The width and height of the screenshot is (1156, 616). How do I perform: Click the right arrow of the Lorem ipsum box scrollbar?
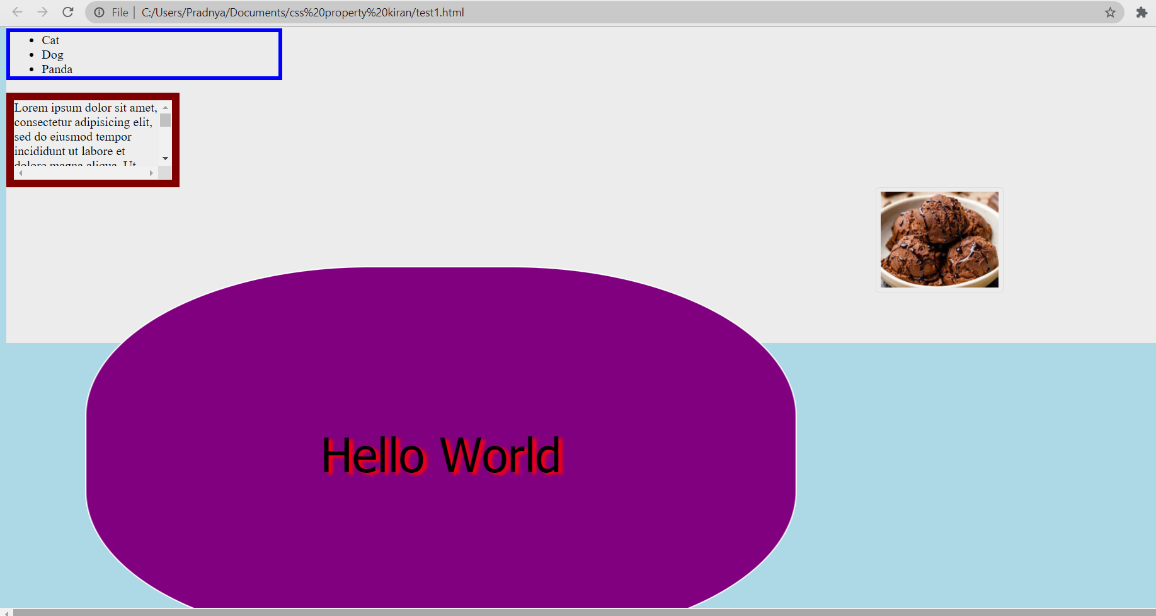[151, 173]
